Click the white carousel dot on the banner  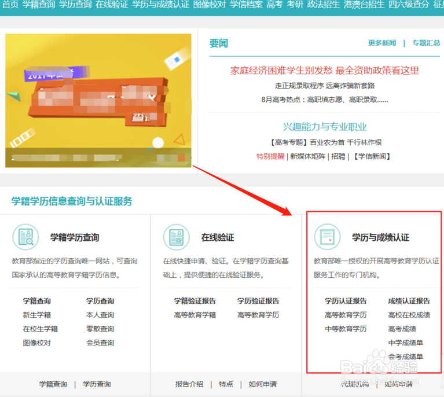[157, 143]
